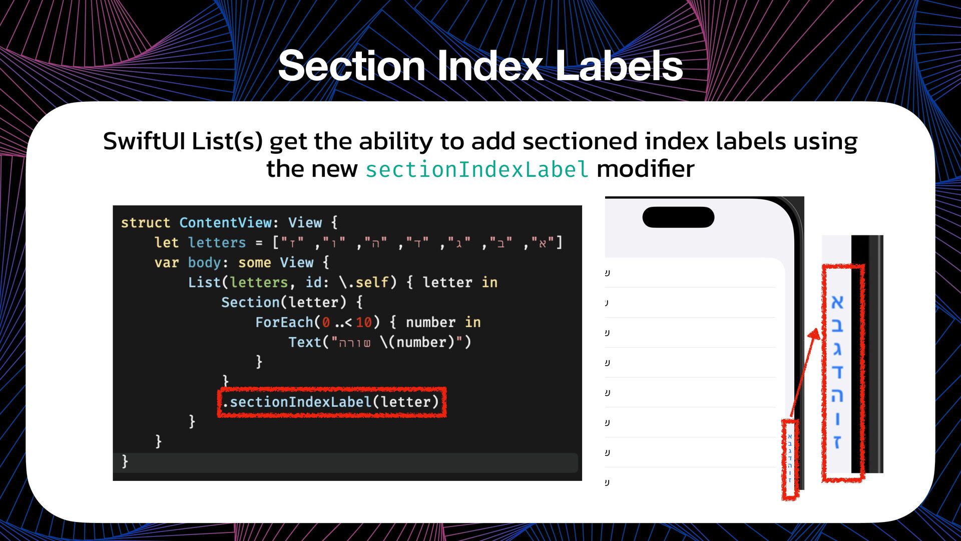Click the List(letters, id: \.self) code line
The height and width of the screenshot is (541, 961).
[x=343, y=282]
